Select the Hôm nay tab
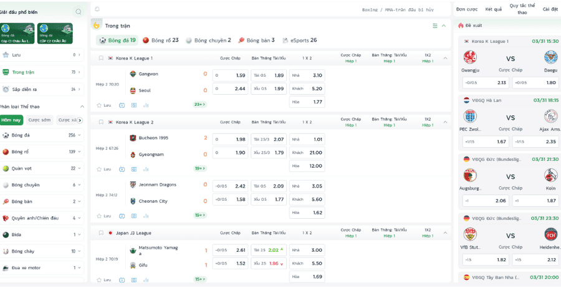Image resolution: width=561 pixels, height=288 pixels. pos(11,120)
